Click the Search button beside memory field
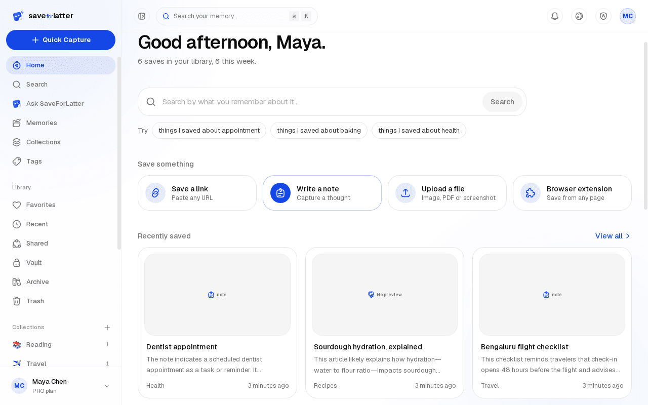Screen dimensions: 648x405 (502, 102)
